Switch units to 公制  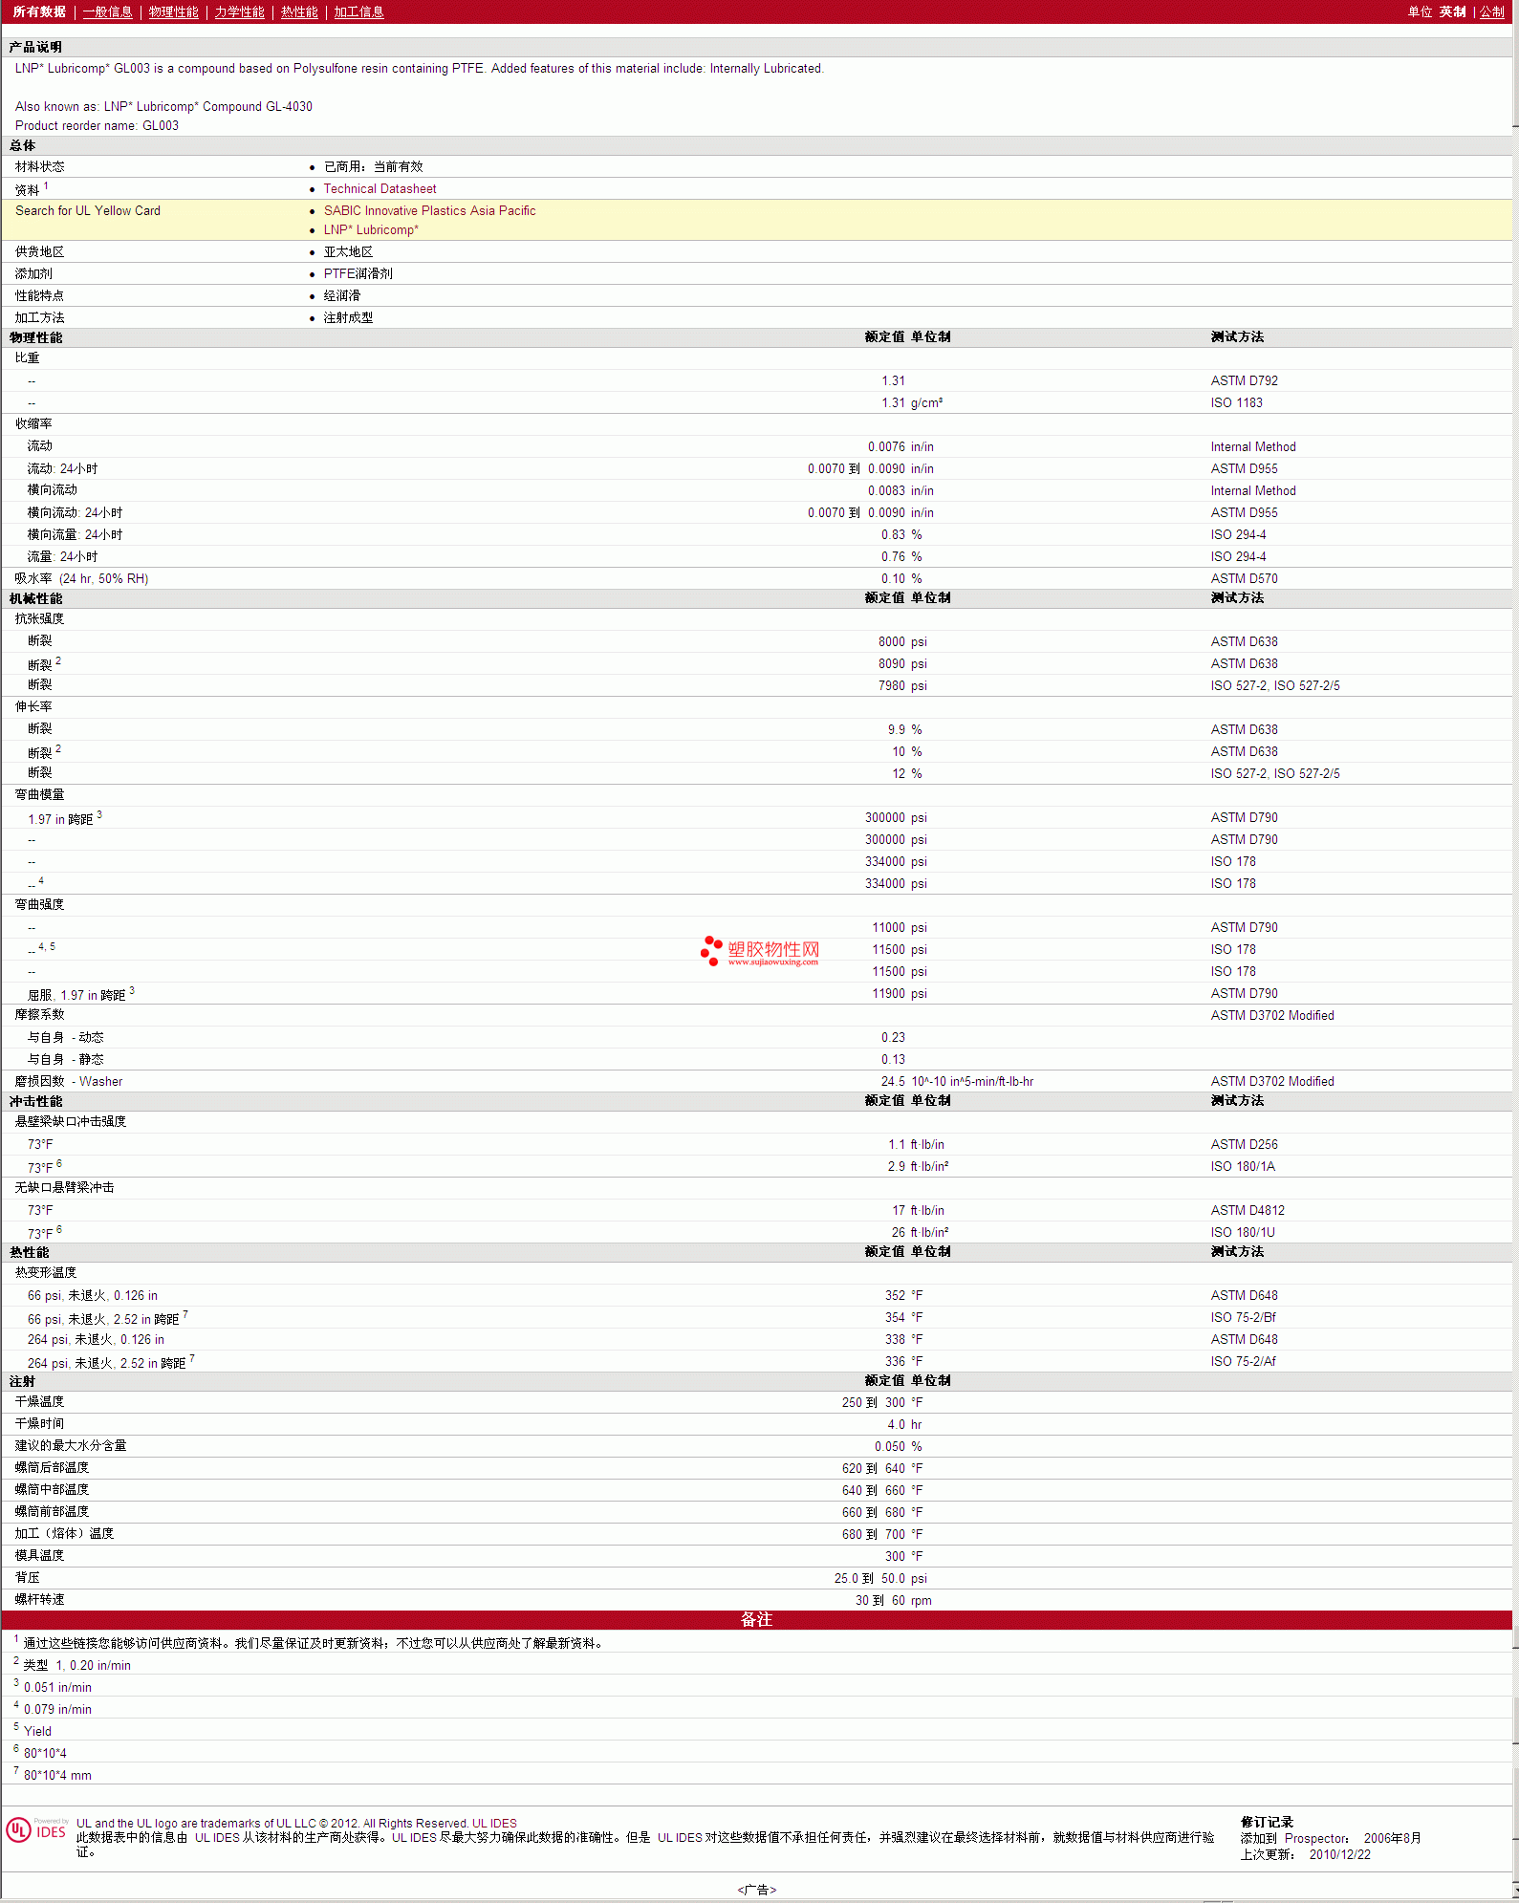[x=1492, y=11]
